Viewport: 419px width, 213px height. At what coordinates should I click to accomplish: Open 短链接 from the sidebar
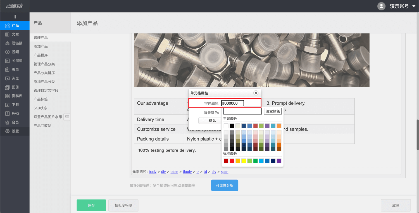click(8, 43)
